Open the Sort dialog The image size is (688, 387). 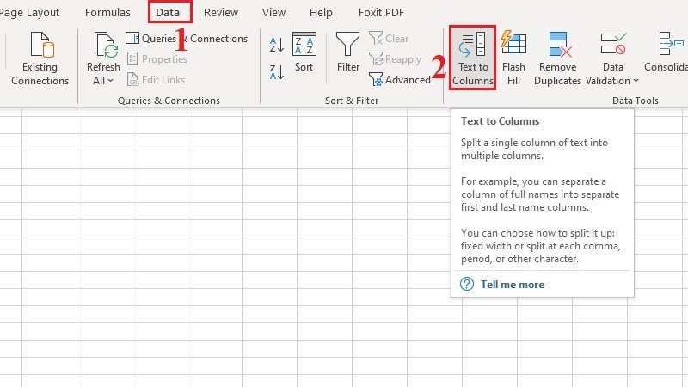point(304,52)
